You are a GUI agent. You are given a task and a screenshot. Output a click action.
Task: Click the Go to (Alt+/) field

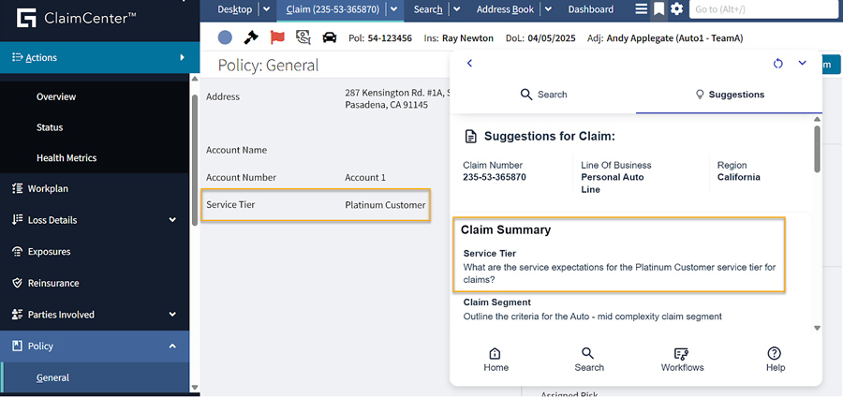[764, 9]
